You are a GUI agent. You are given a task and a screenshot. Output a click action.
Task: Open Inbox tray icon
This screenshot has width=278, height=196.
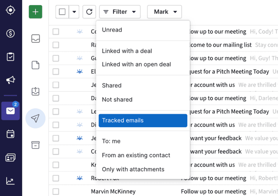point(35,39)
